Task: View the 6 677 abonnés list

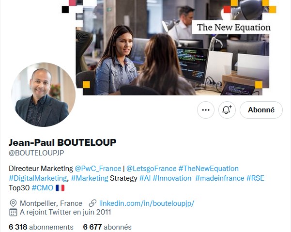Action: [107, 227]
